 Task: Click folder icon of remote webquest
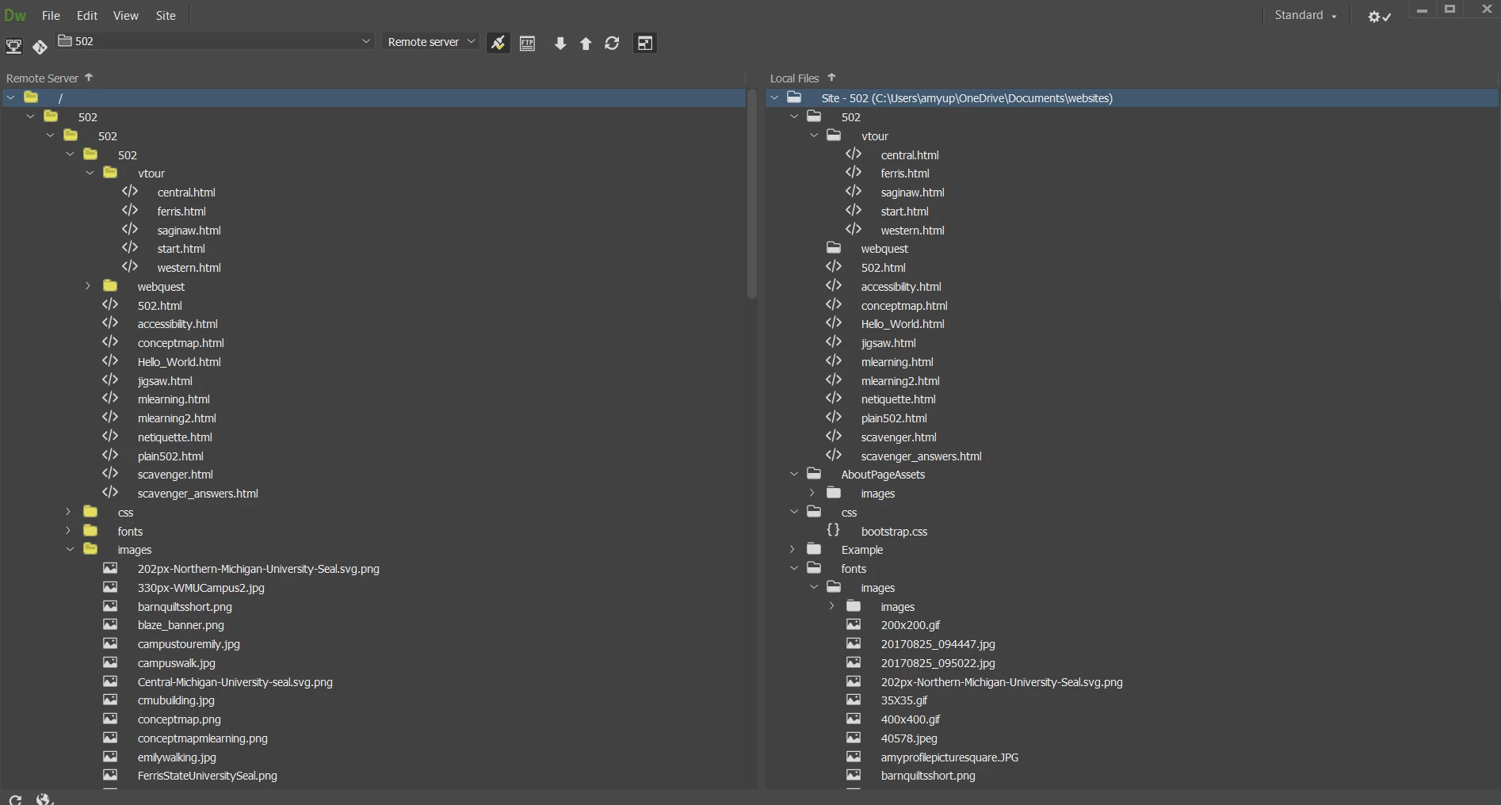(110, 286)
